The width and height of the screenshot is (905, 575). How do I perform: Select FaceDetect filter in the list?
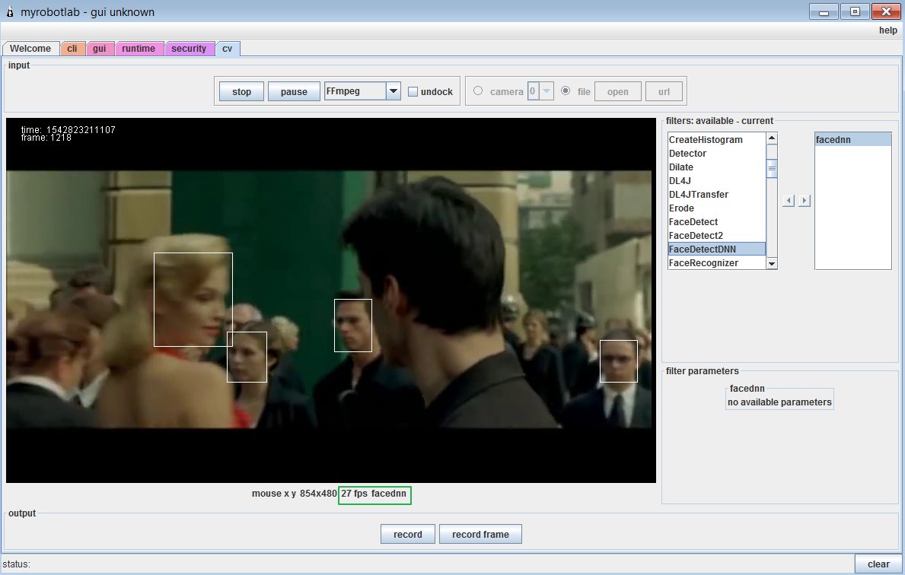point(716,222)
